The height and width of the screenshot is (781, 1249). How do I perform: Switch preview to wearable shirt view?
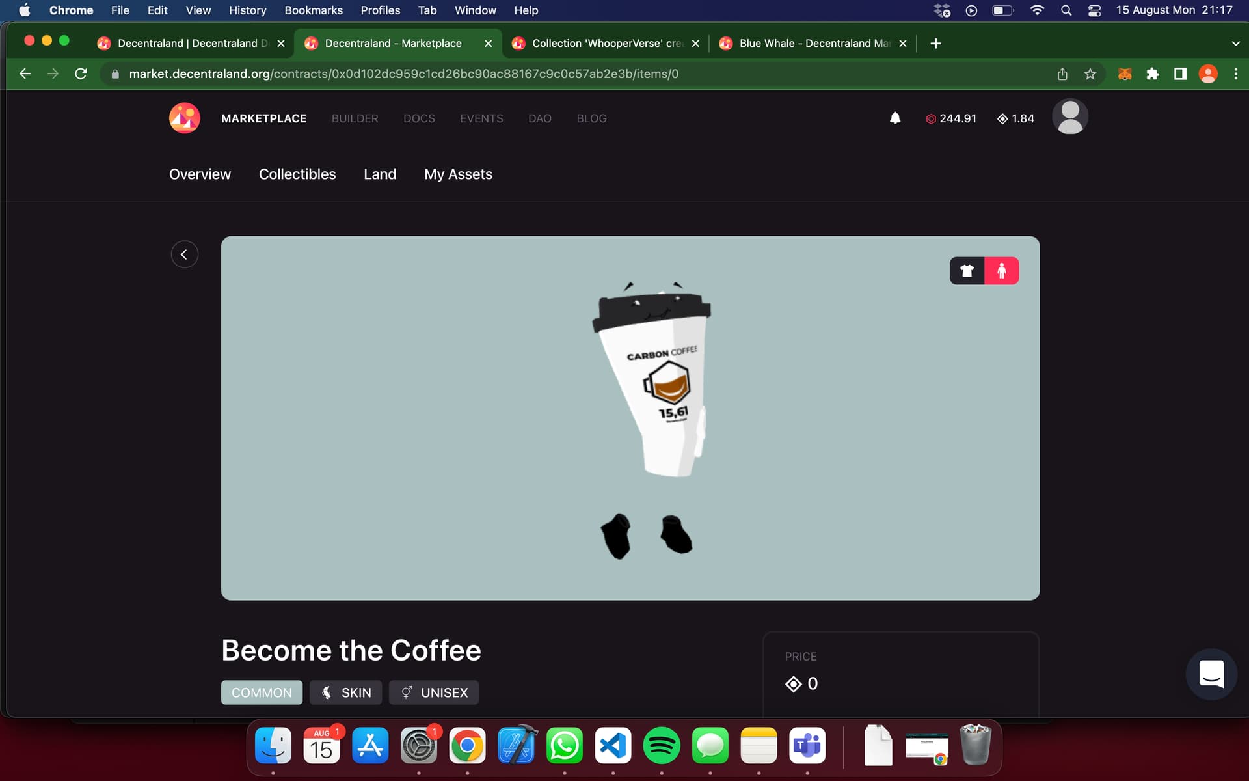(967, 271)
